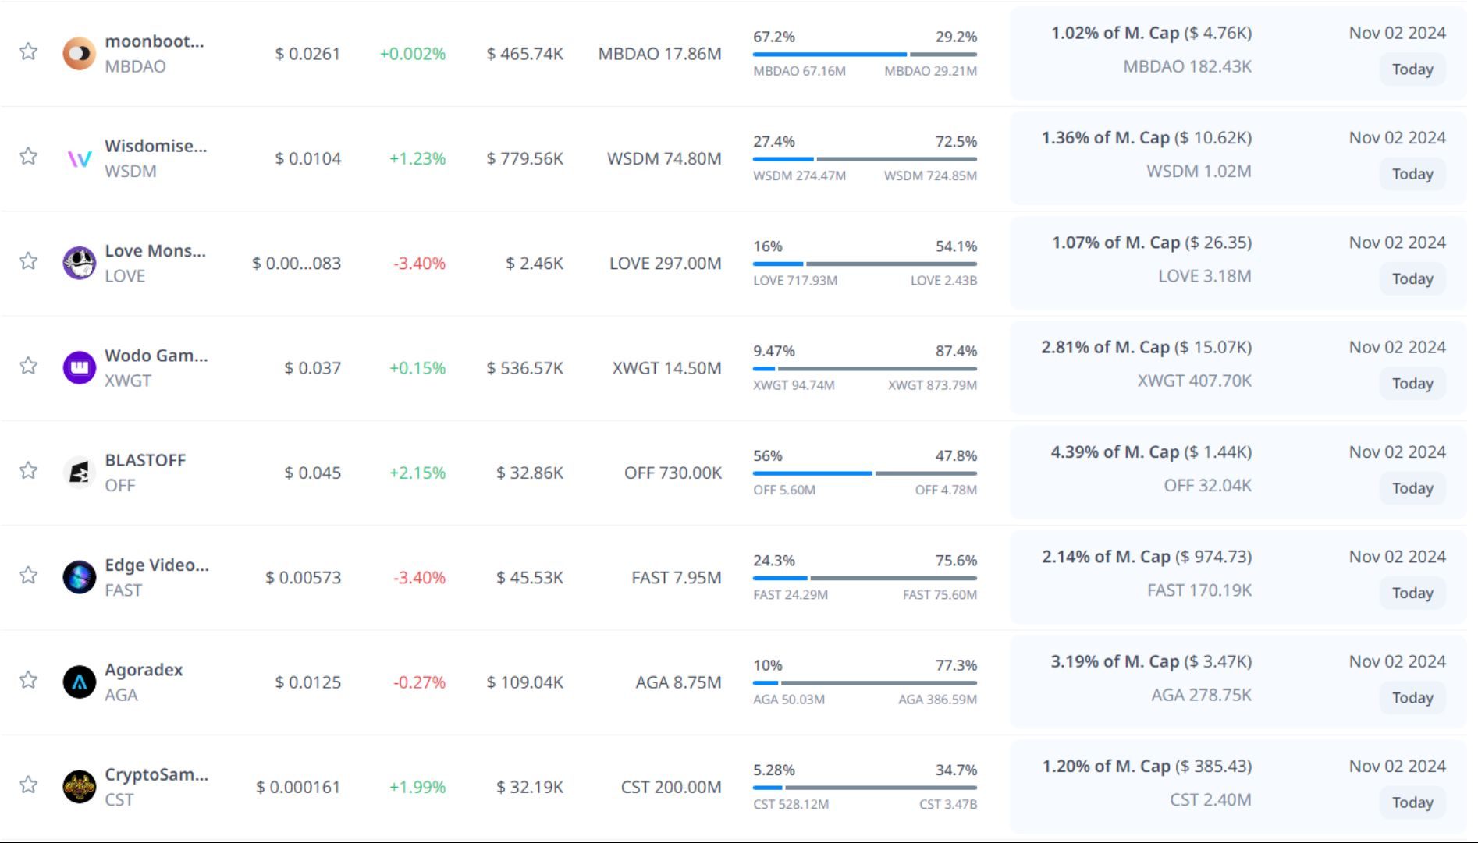The image size is (1478, 843).
Task: Open the Wodo Gaming token name link
Action: coord(156,356)
